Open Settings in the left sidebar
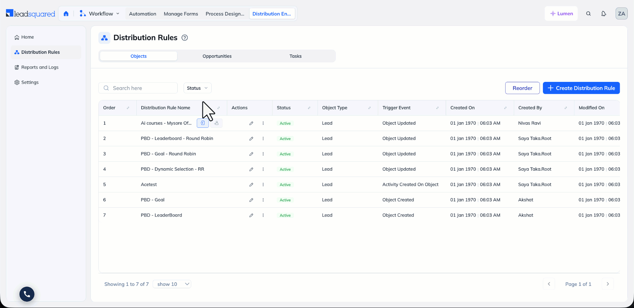 click(x=46, y=82)
